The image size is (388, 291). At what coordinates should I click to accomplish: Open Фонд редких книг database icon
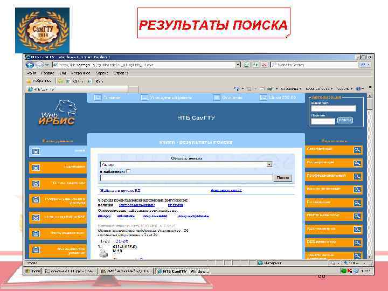[x=36, y=233]
